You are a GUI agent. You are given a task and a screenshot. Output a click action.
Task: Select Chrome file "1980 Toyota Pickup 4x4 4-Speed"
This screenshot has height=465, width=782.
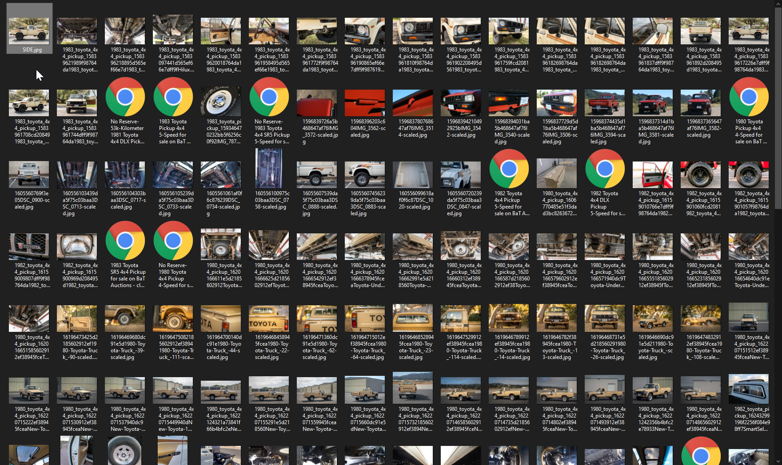[x=749, y=97]
